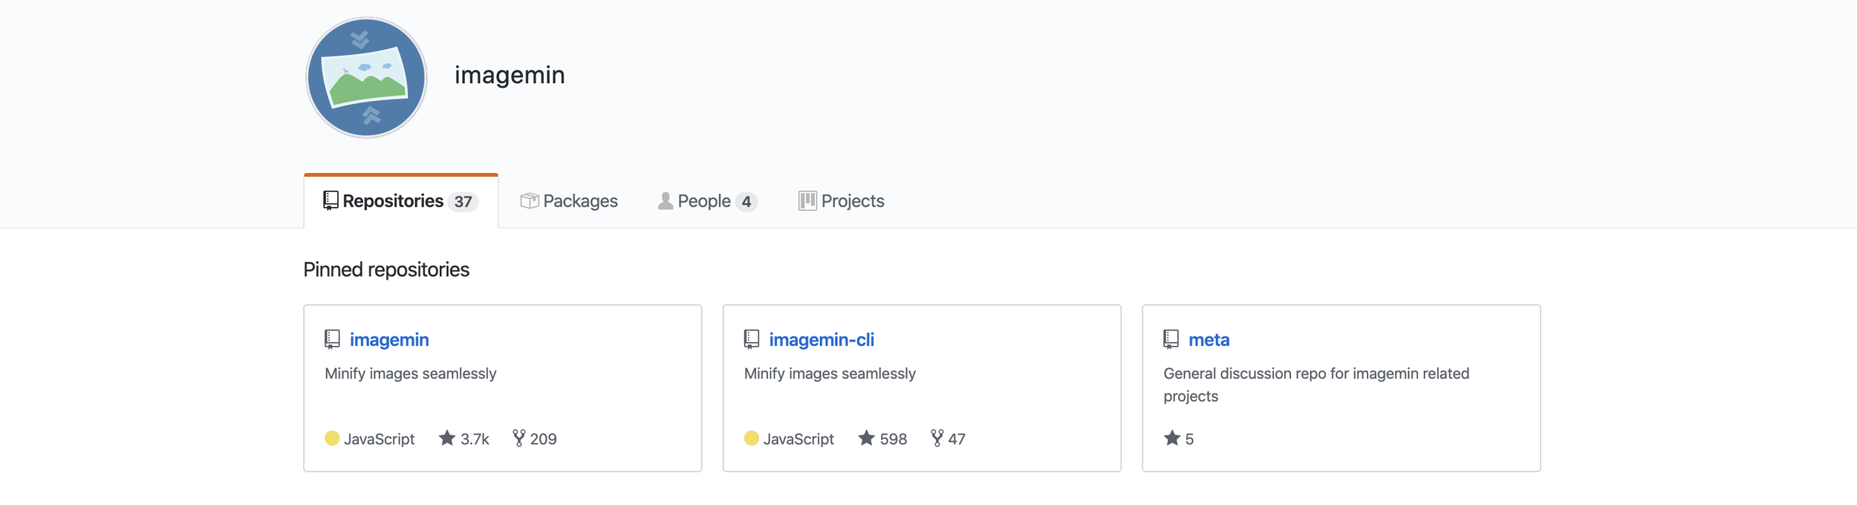Click the star icon in meta card
Image resolution: width=1857 pixels, height=505 pixels.
[x=1172, y=438]
